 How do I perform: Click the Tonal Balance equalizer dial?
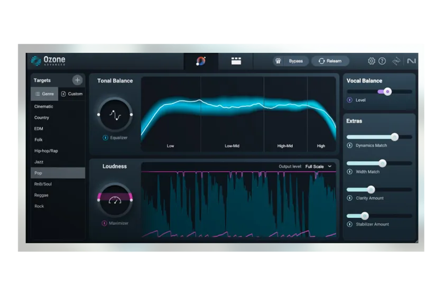115,115
